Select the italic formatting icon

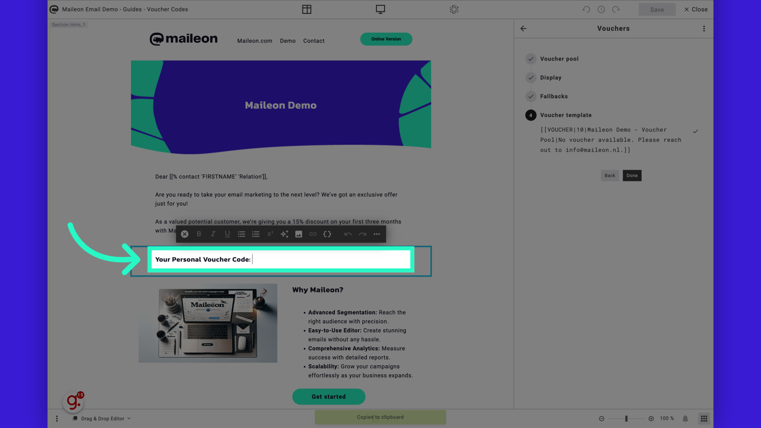coord(213,233)
